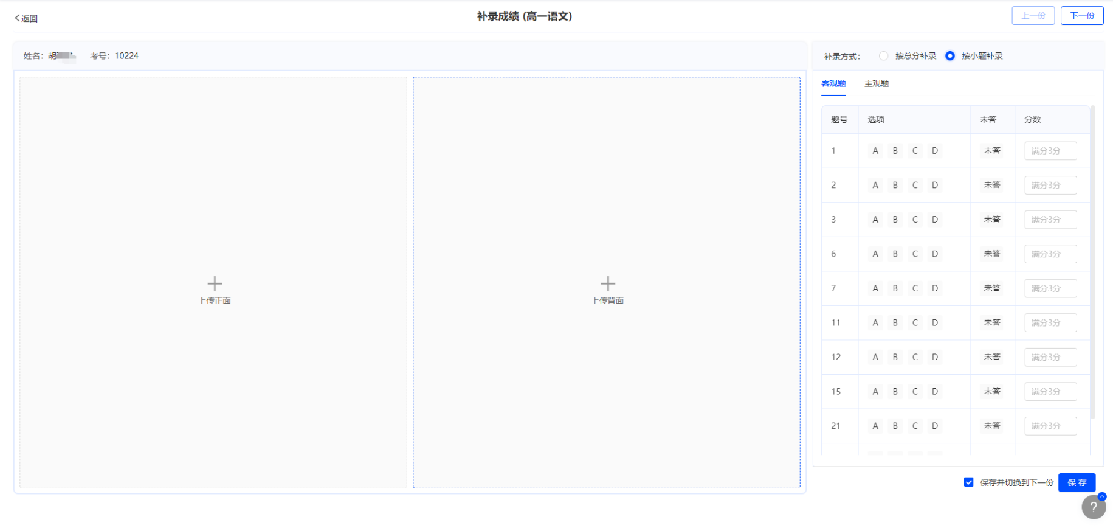Focus the score field for question 15
Screen dimensions: 1113x528
coord(1050,391)
